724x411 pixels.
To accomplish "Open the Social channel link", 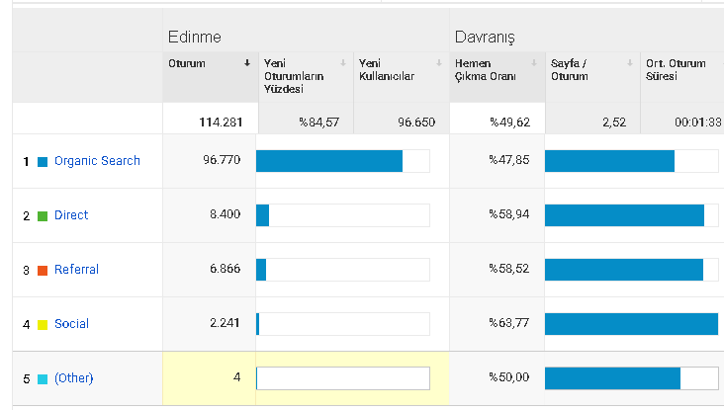I will pyautogui.click(x=71, y=324).
